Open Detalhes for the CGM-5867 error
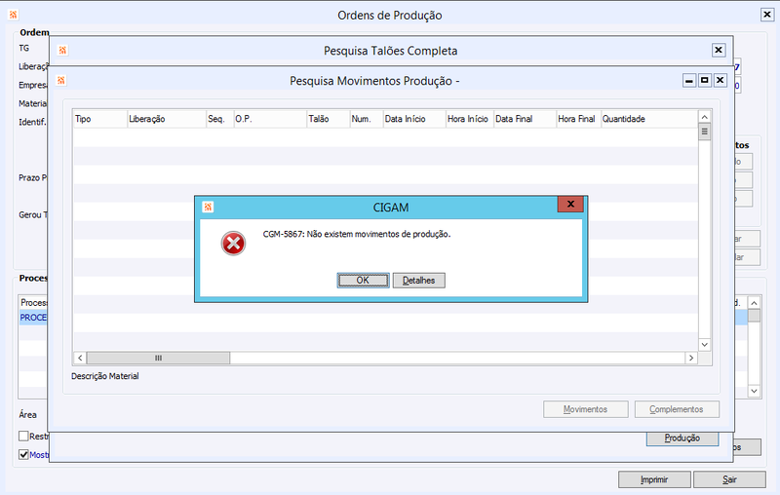The image size is (780, 495). tap(419, 281)
